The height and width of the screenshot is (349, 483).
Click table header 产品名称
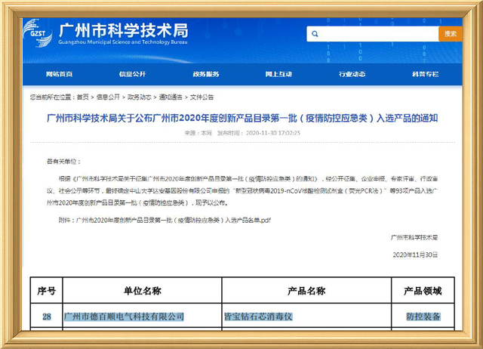pyautogui.click(x=306, y=290)
